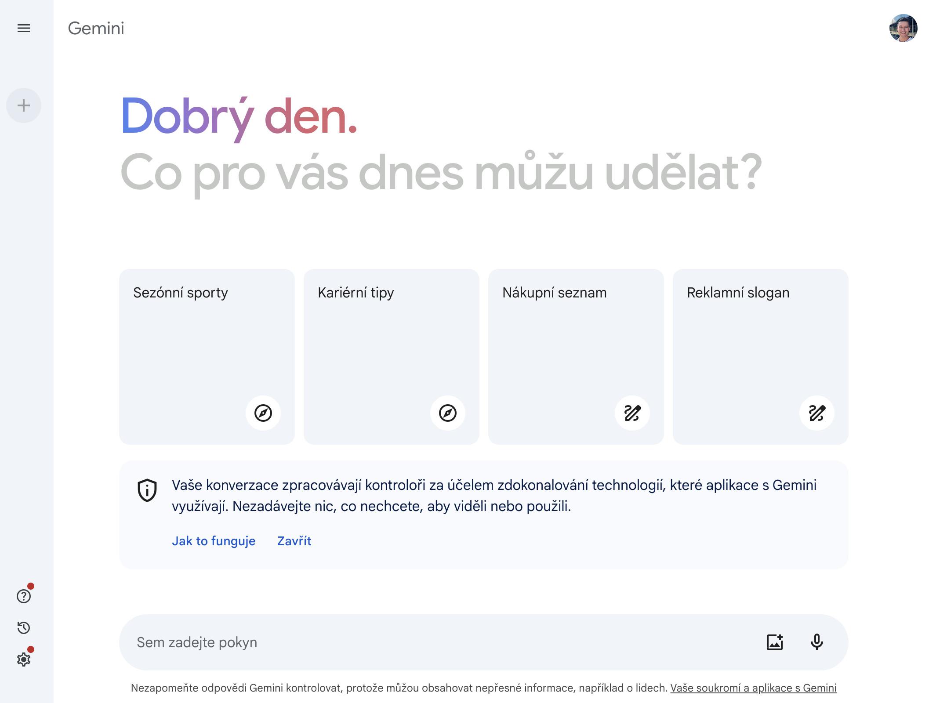
Task: Open the settings gear icon
Action: click(x=24, y=660)
